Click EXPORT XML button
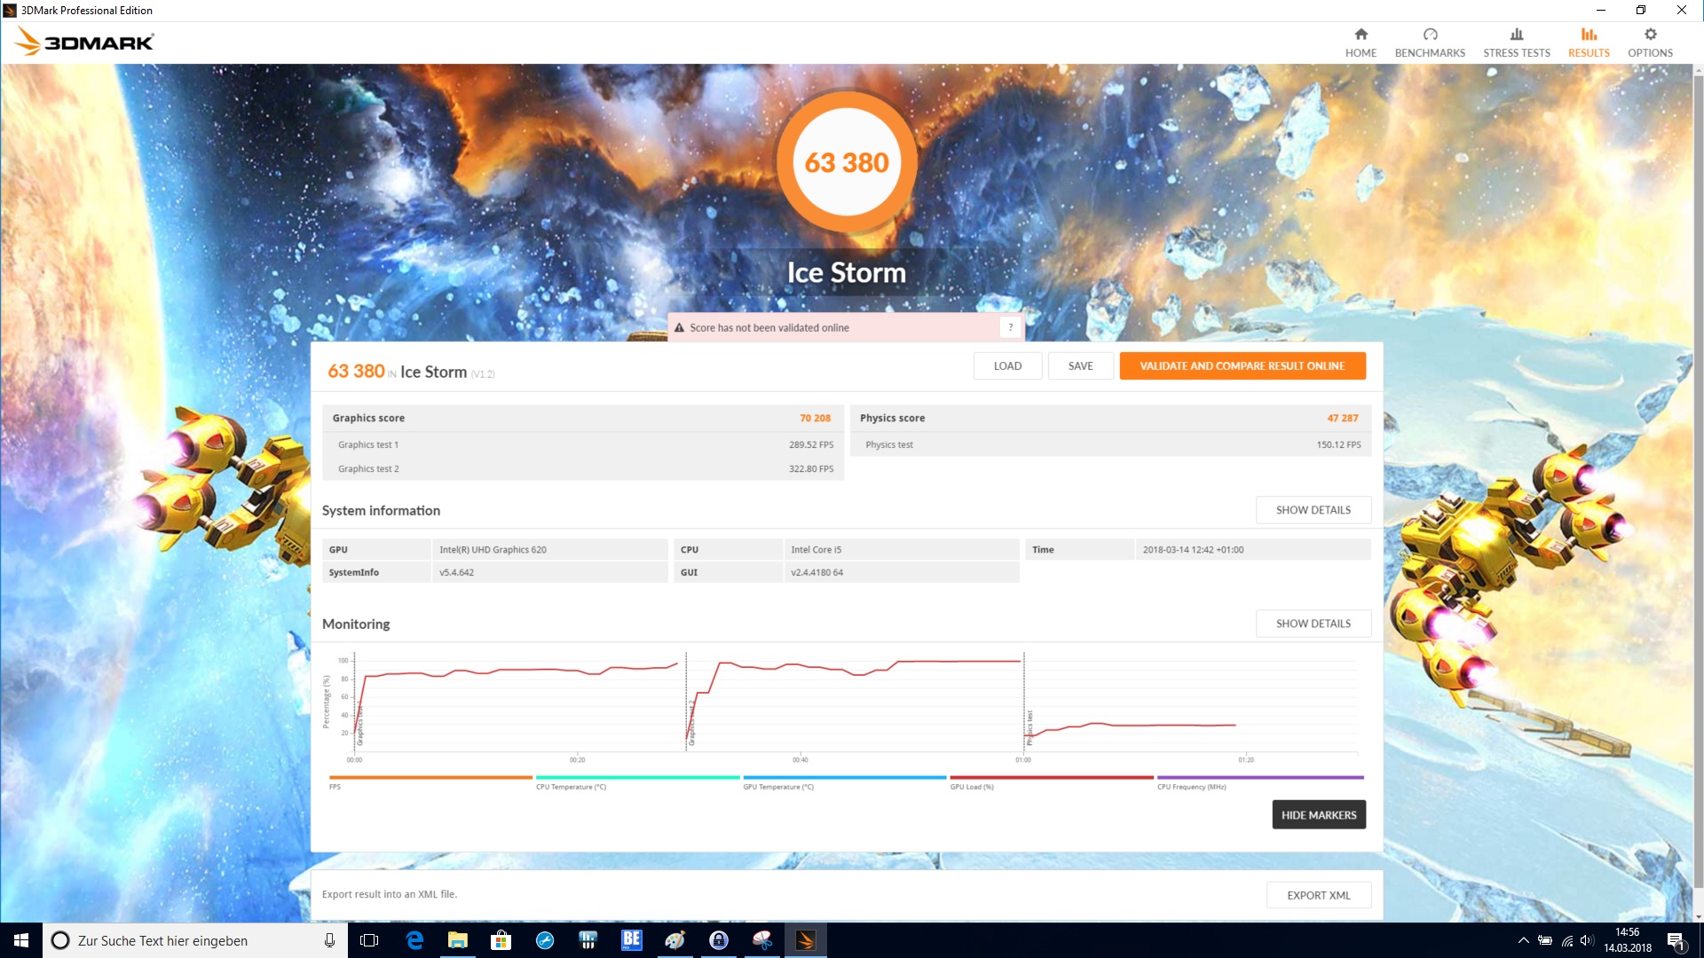This screenshot has width=1704, height=958. [1319, 895]
